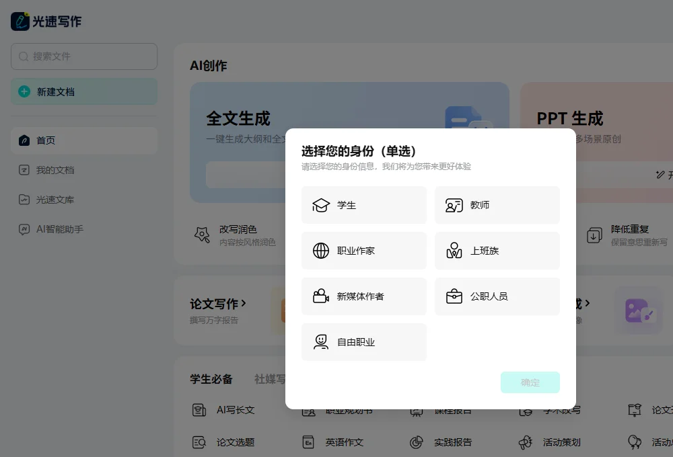Open the AI写长文 tool
The height and width of the screenshot is (457, 673).
223,410
